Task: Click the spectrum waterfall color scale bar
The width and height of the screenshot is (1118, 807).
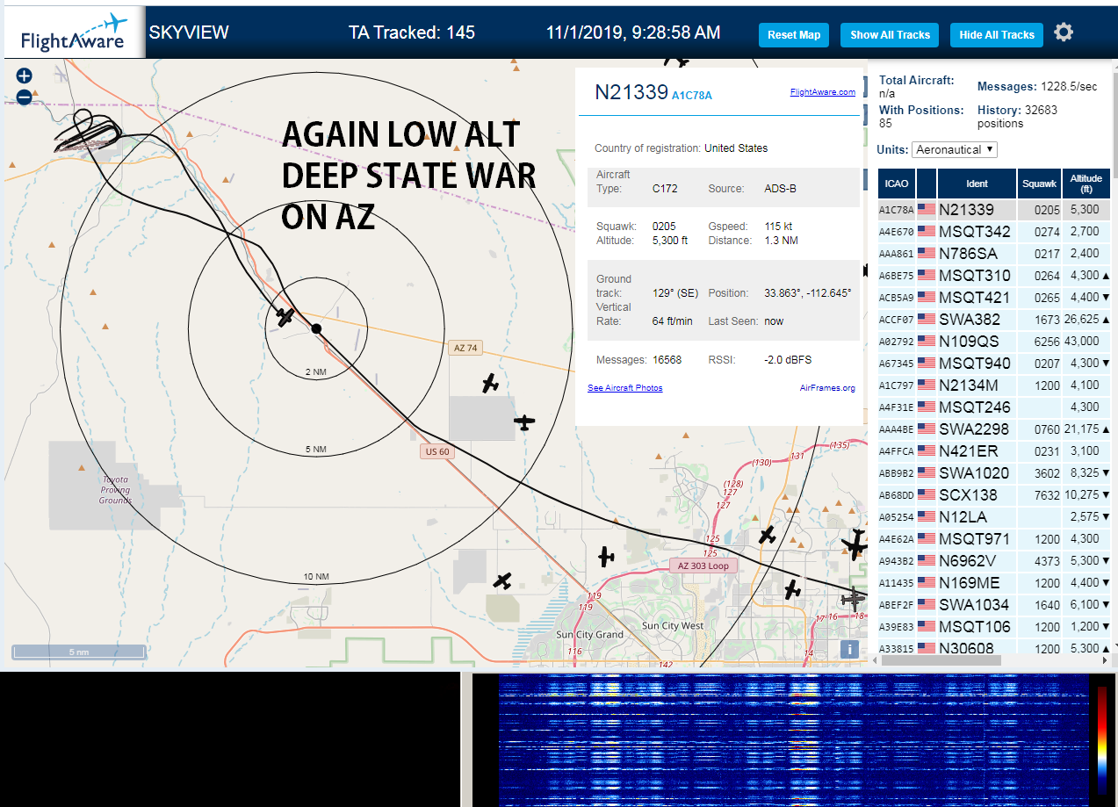Action: tap(1101, 740)
